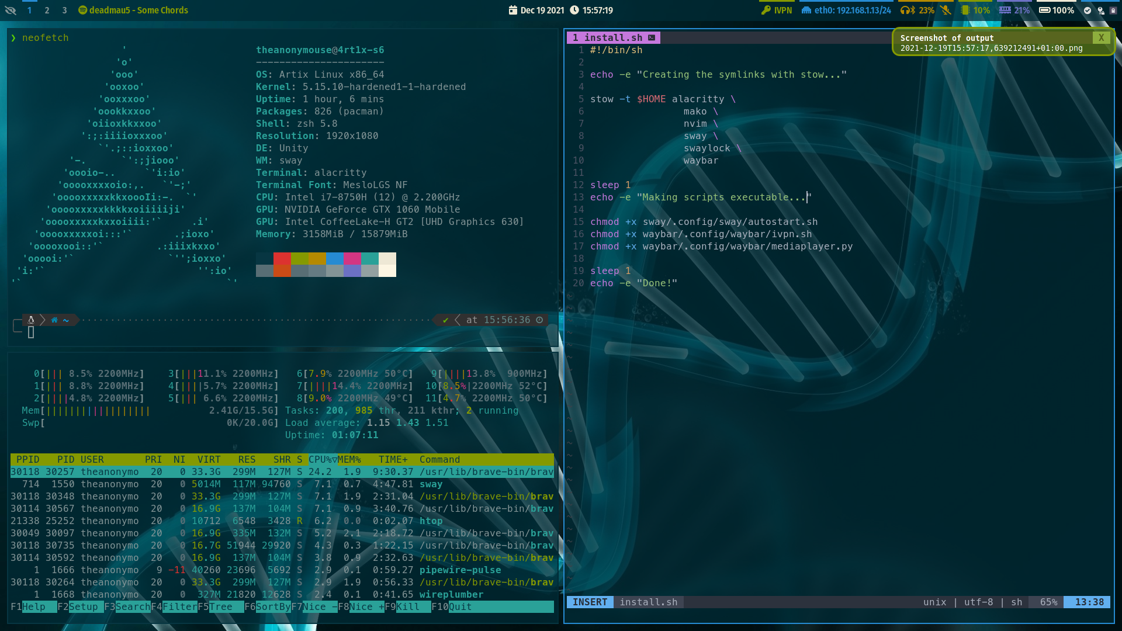Click the Mem usage bar in htop
The height and width of the screenshot is (631, 1122).
click(150, 410)
